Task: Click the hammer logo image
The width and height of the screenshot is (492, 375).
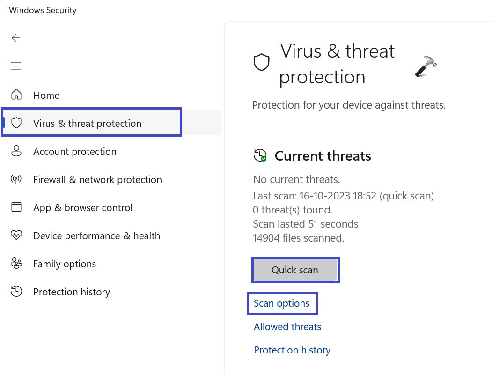Action: [426, 66]
